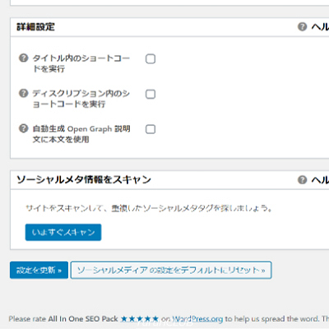Screen dimensions: 329x329
Task: Check 自動生成 Open Graph 説明文に本文を使用 box
Action: point(151,129)
